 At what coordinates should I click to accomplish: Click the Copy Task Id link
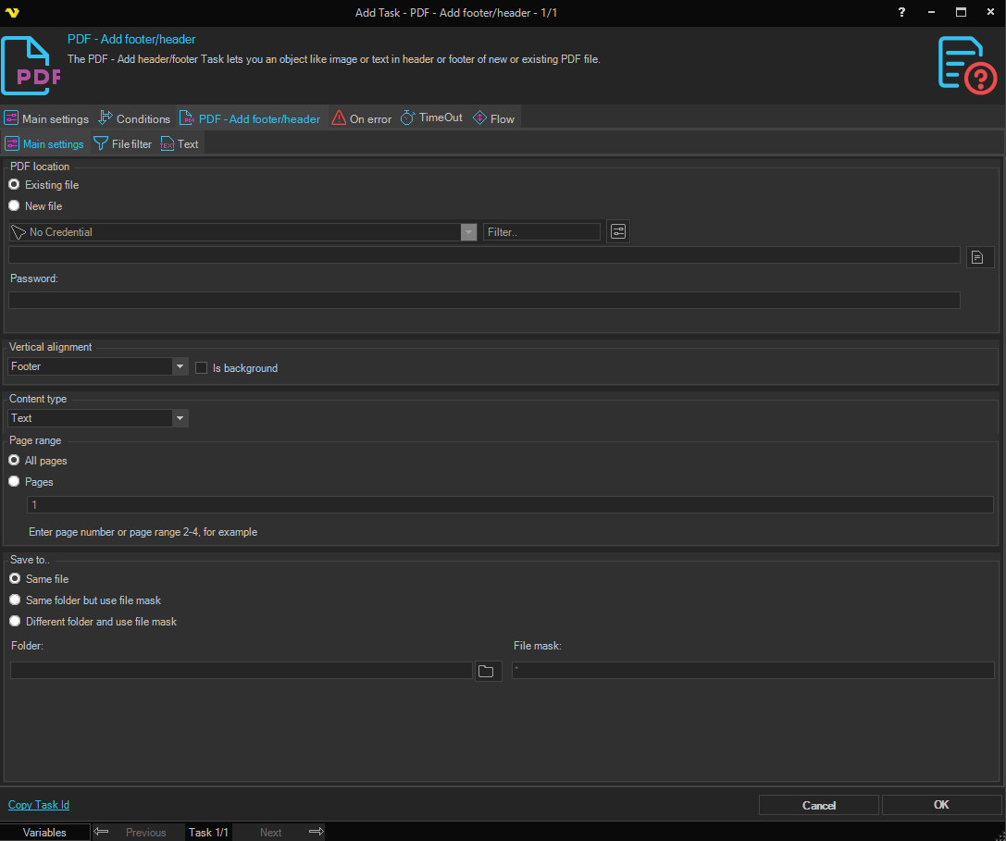pos(39,805)
